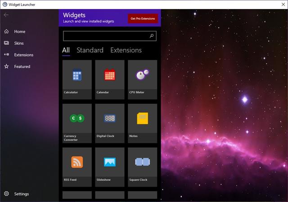Image resolution: width=288 pixels, height=202 pixels.
Task: Click the Calendar label text
Action: coord(103,92)
